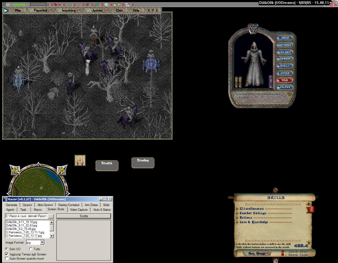Click New Group on the Skills scroll
This screenshot has height=263, width=338.
point(257,253)
